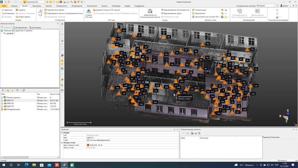Screen dimensions: 298x168
Task: Switch to the Аннотации tab in Рабочая область
Action: click(35, 28)
